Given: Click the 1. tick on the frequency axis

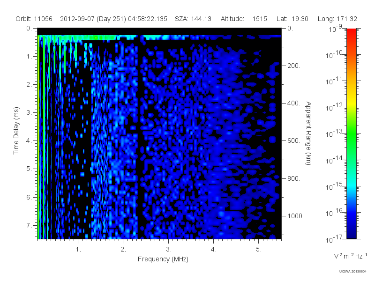Looking at the screenshot, I should pyautogui.click(x=78, y=250).
